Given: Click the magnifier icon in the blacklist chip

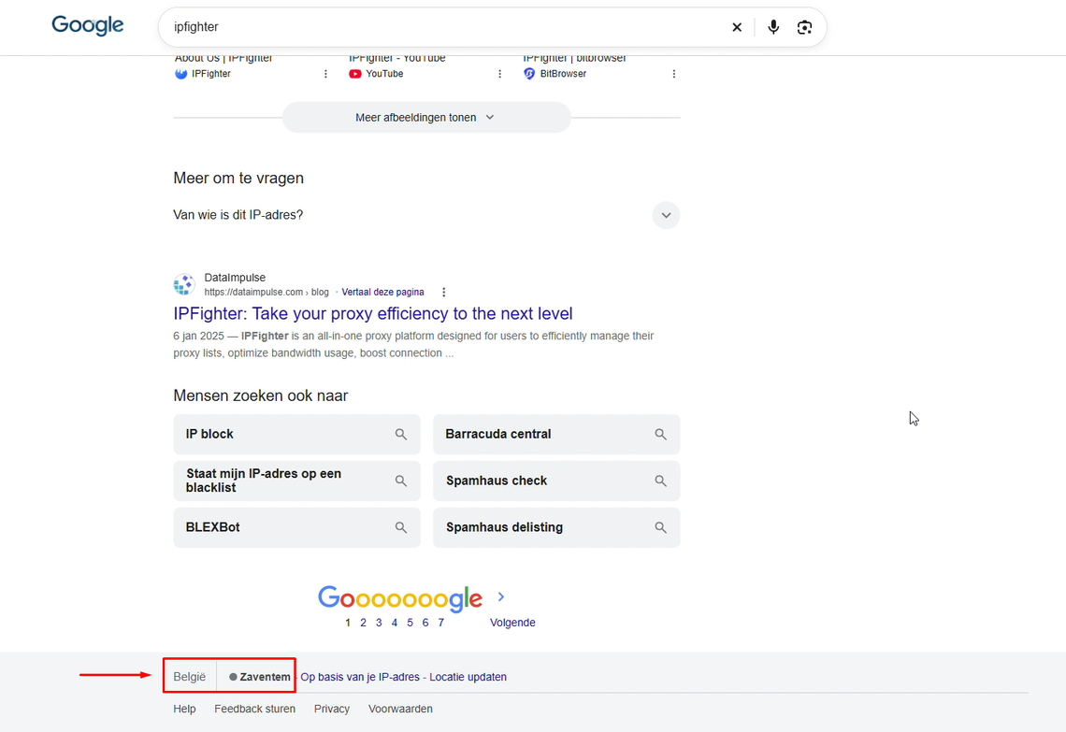Looking at the screenshot, I should (x=401, y=481).
